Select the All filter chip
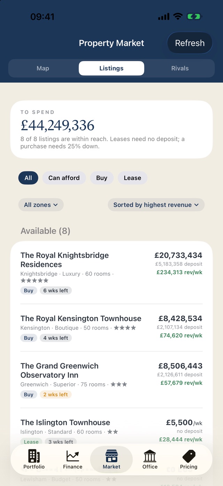The width and height of the screenshot is (223, 486). pyautogui.click(x=28, y=178)
